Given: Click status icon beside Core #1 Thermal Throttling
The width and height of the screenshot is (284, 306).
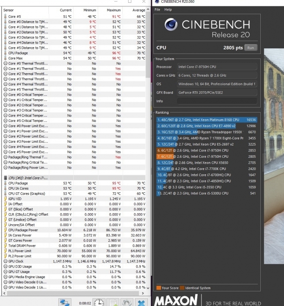Looking at the screenshot, I should (6, 68).
